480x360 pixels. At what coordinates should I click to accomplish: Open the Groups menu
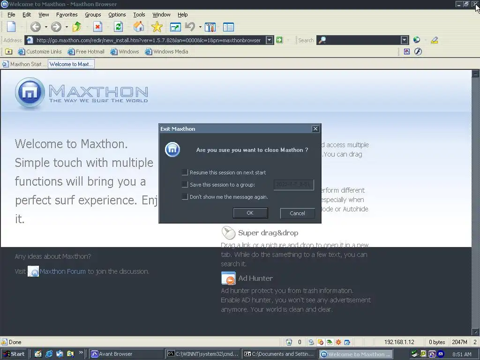pyautogui.click(x=93, y=15)
